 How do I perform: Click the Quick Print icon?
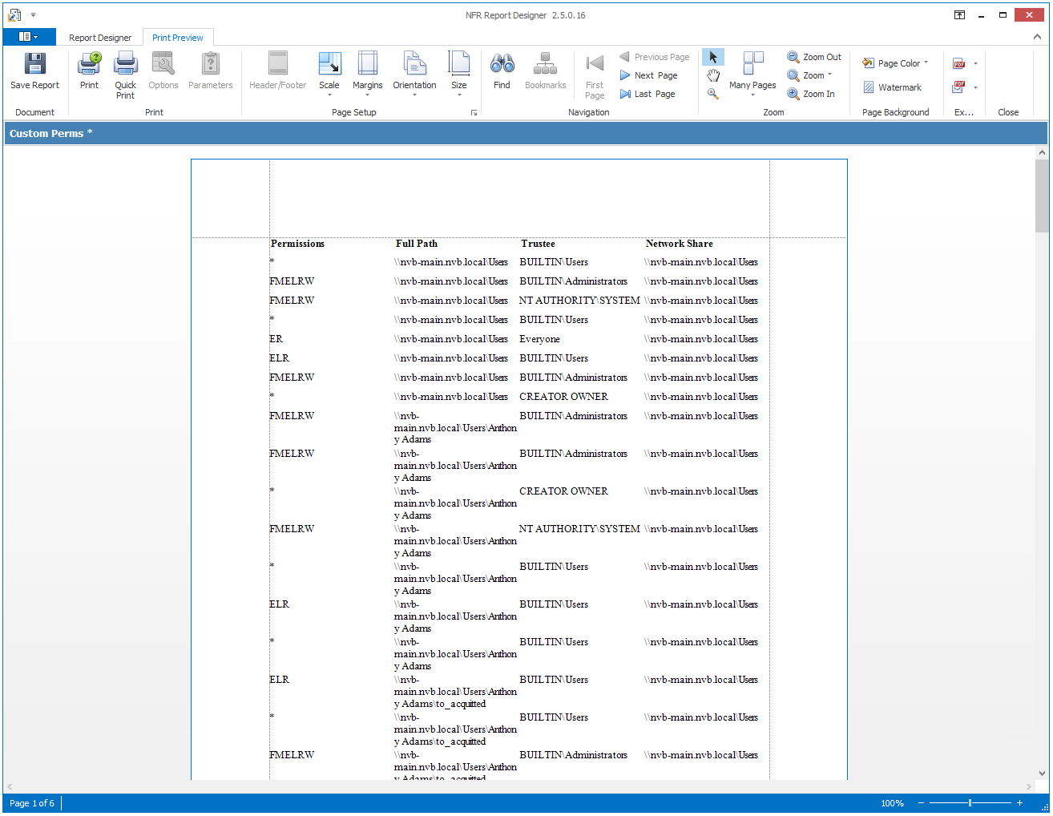(x=125, y=74)
